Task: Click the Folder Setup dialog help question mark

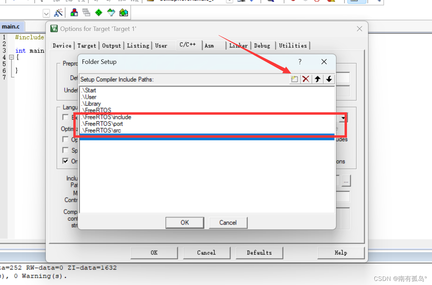Action: point(299,62)
